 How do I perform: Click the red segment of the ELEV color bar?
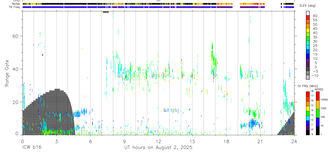(308, 17)
